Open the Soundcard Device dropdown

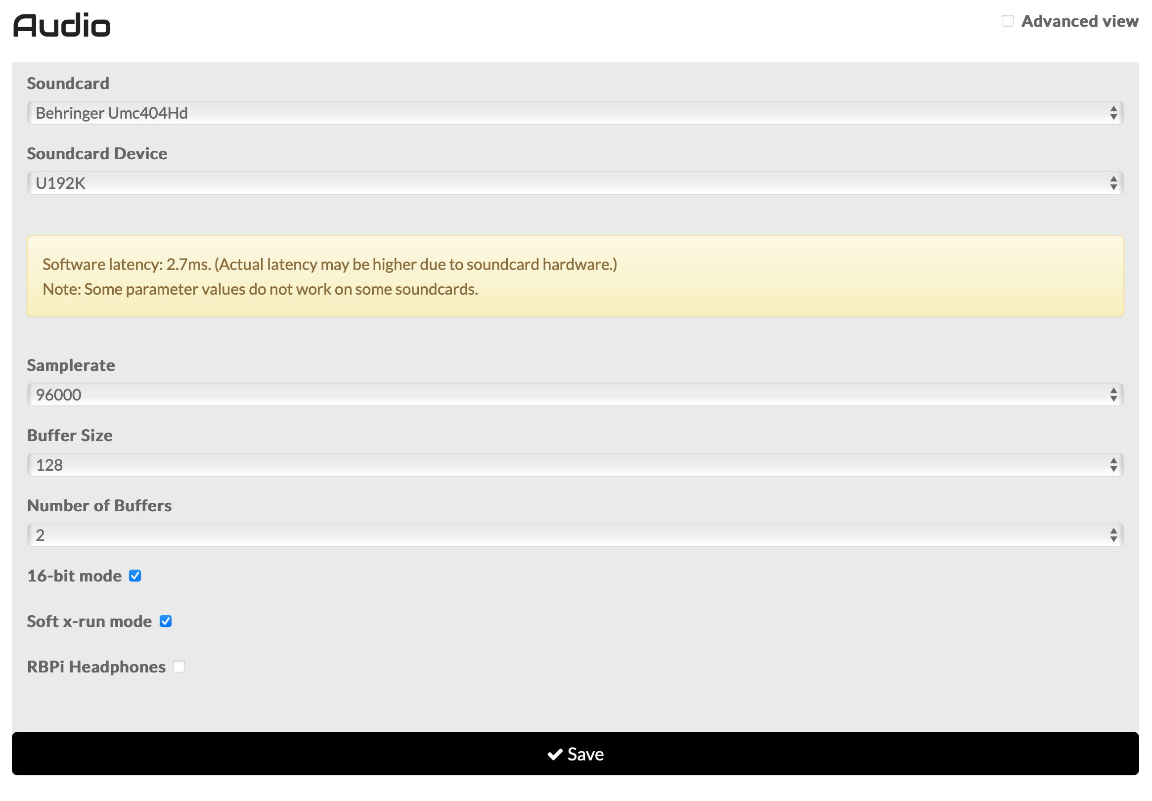tap(575, 183)
